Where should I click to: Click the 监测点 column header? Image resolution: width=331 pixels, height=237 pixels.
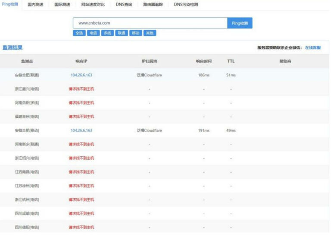[x=27, y=61]
